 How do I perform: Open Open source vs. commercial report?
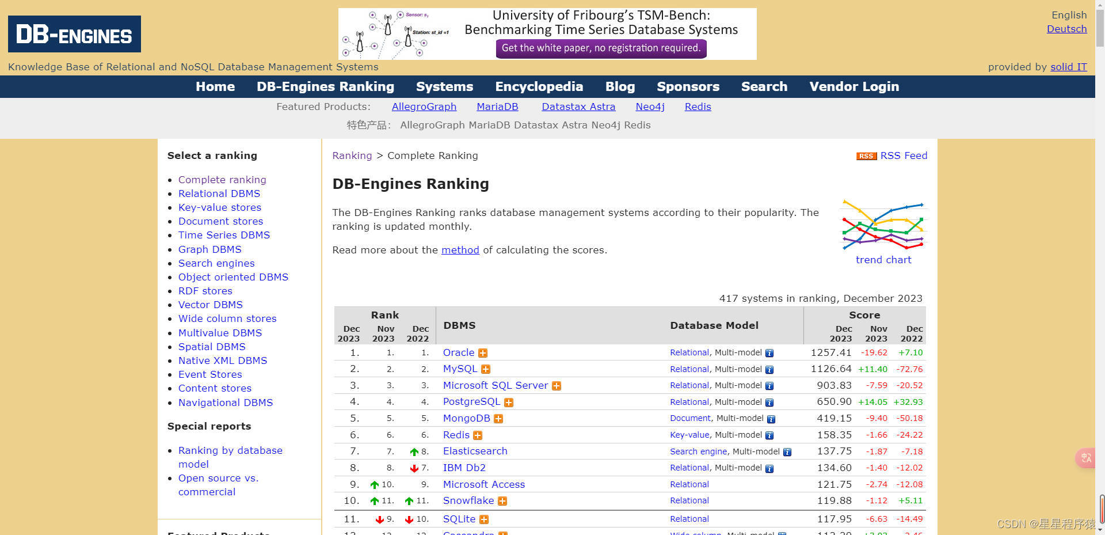click(x=218, y=485)
